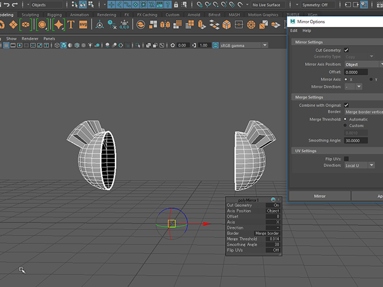This screenshot has width=383, height=287.
Task: Open the disabled Geometry Type Copy dropdown
Action: 360,57
